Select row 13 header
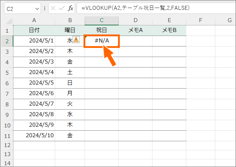The width and height of the screenshot is (236, 167). [7, 154]
